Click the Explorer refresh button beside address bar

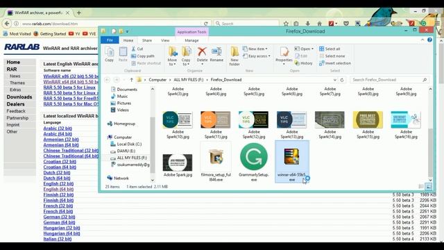342,80
